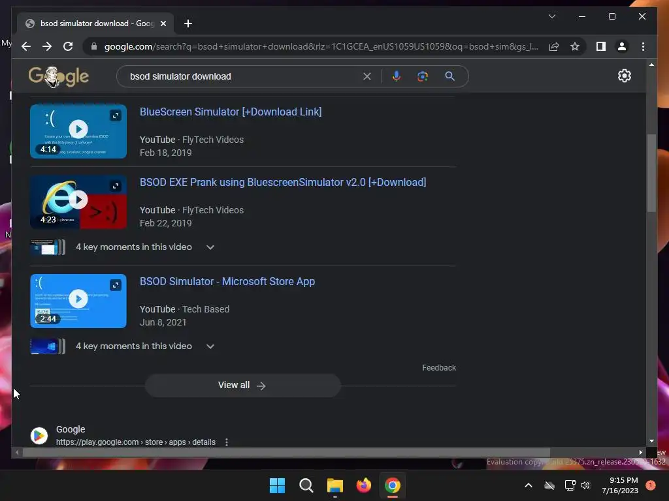The width and height of the screenshot is (669, 501).
Task: Open BlueScreen Simulator [+Download Link] video
Action: click(231, 112)
